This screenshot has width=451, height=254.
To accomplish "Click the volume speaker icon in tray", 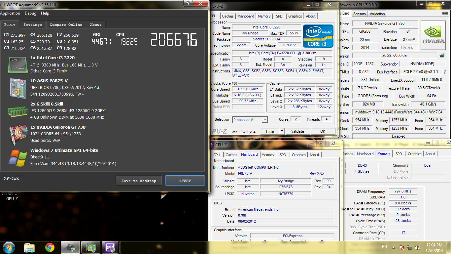I will 418,247.
